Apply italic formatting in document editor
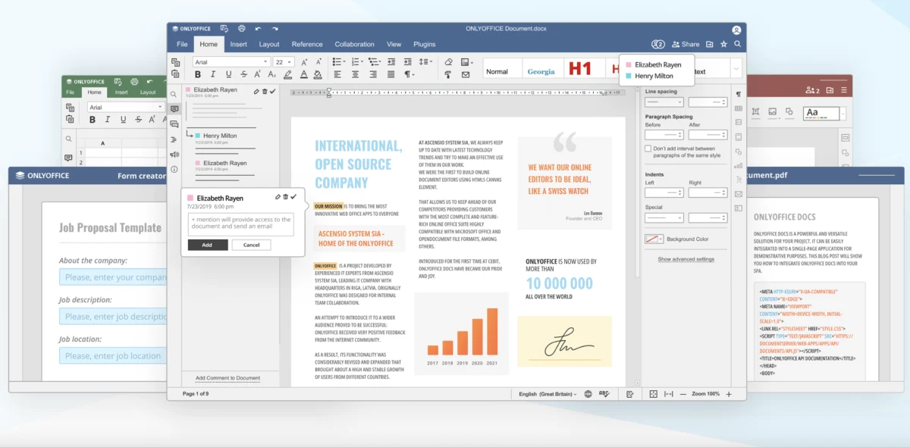 coord(213,74)
